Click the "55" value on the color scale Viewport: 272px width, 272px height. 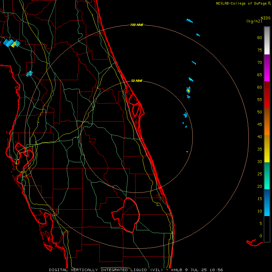[260, 99]
